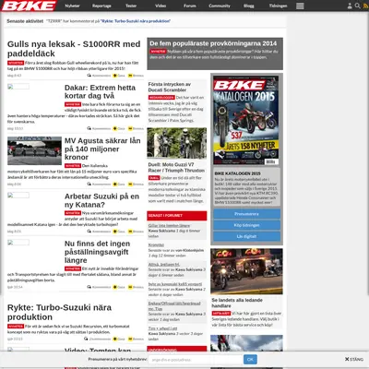Open Första intrycken av Ducati Scrambler
The height and width of the screenshot is (369, 369).
click(170, 87)
